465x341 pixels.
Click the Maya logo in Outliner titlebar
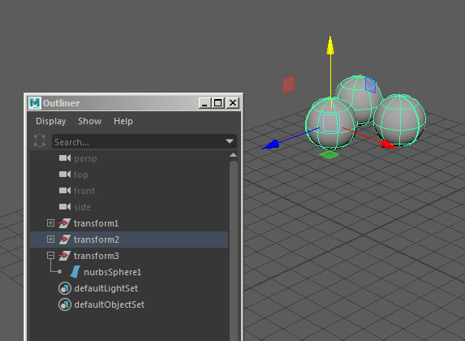[34, 103]
